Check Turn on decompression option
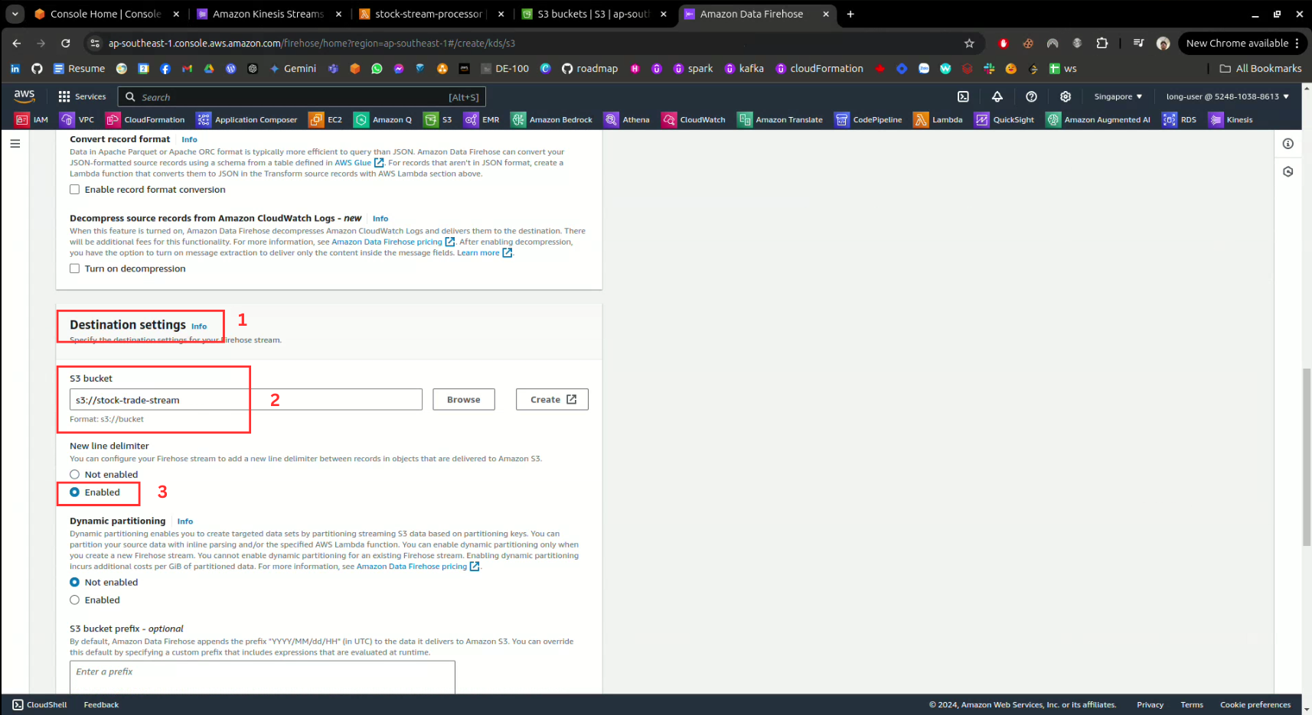The width and height of the screenshot is (1312, 715). coord(75,268)
